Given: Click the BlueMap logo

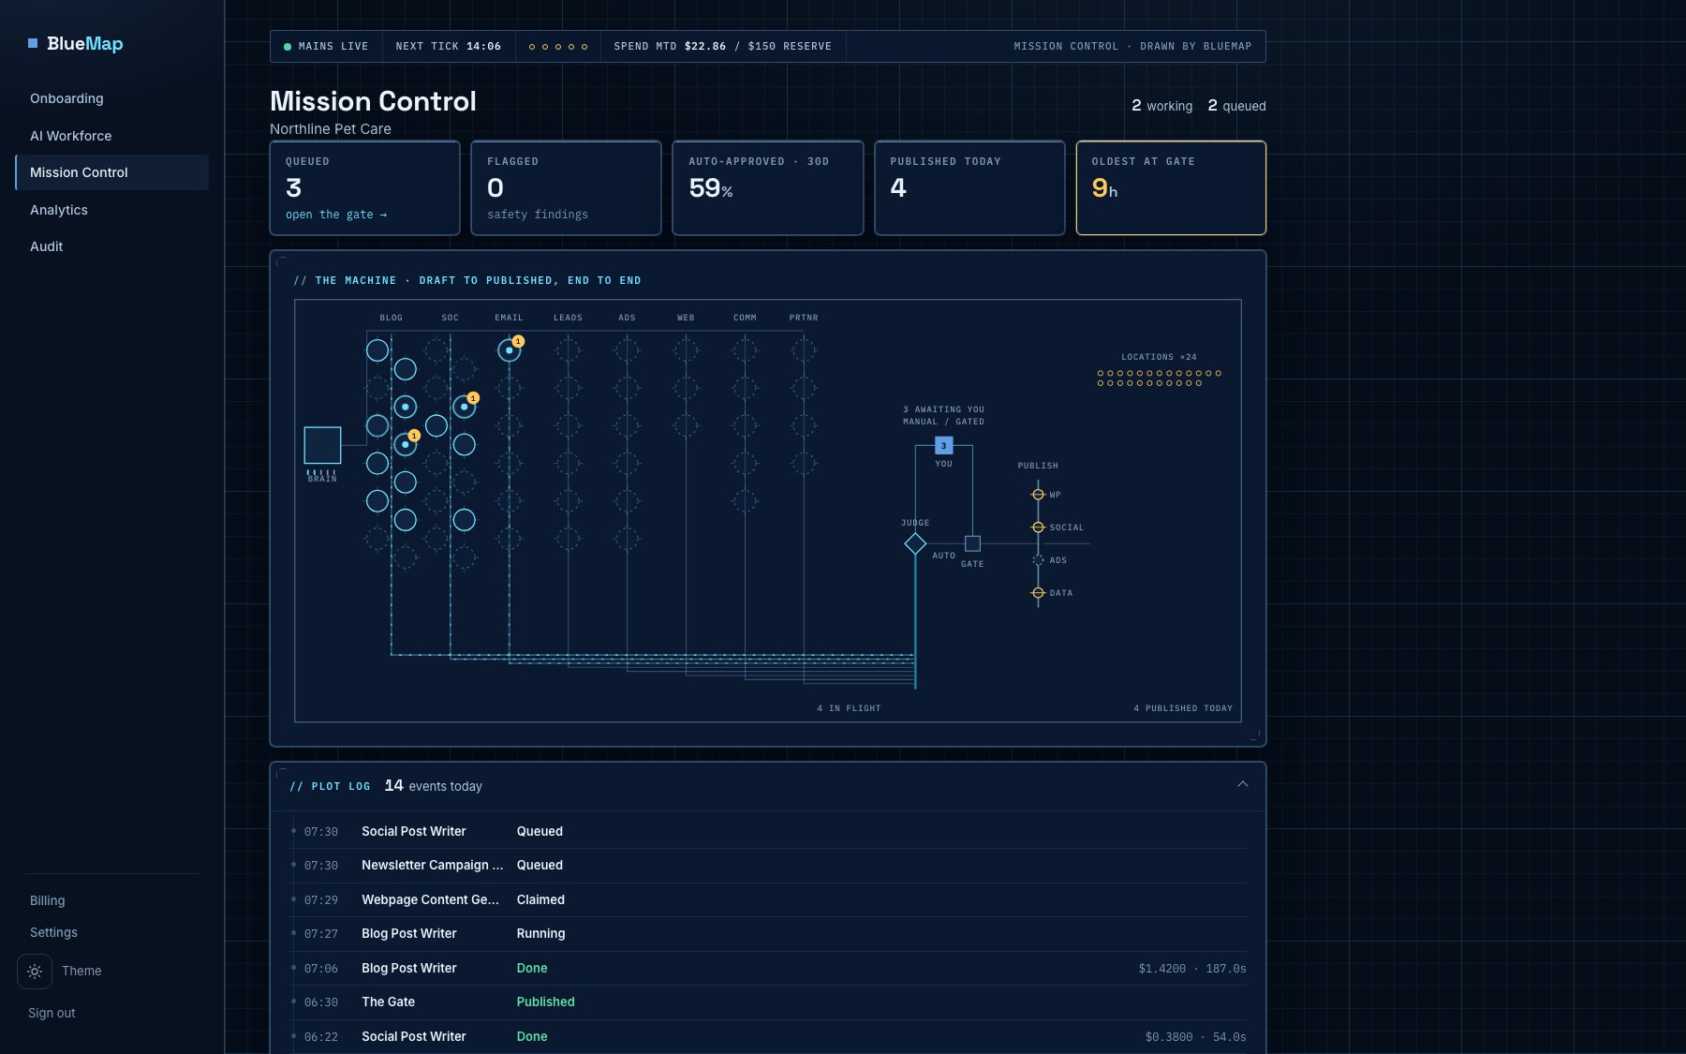Looking at the screenshot, I should [76, 43].
